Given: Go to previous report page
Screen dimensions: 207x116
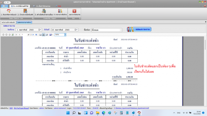Looking at the screenshot, I should (x=19, y=35).
